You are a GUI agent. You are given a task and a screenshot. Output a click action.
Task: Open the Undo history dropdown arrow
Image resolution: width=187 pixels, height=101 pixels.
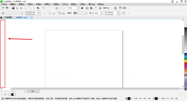tap(46, 8)
